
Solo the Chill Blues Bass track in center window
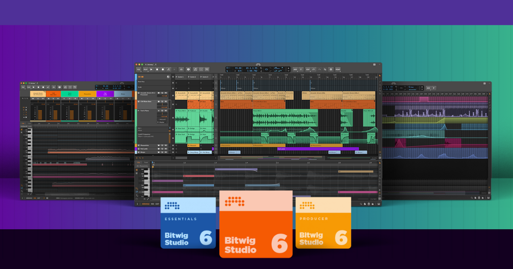coord(162,102)
